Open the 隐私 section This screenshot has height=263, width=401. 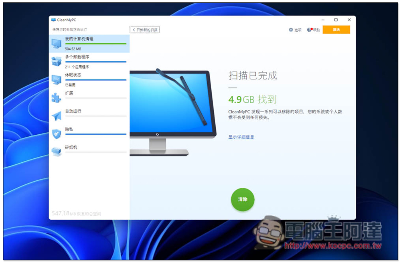pos(89,134)
